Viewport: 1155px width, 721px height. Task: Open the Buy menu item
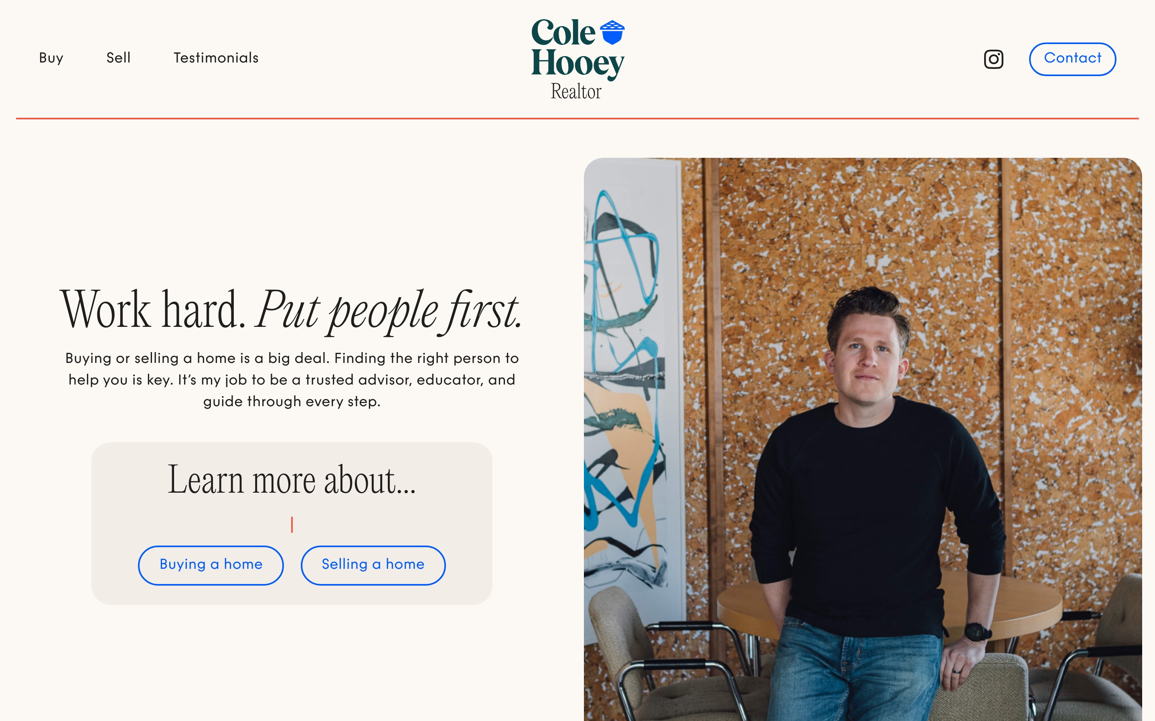point(51,58)
